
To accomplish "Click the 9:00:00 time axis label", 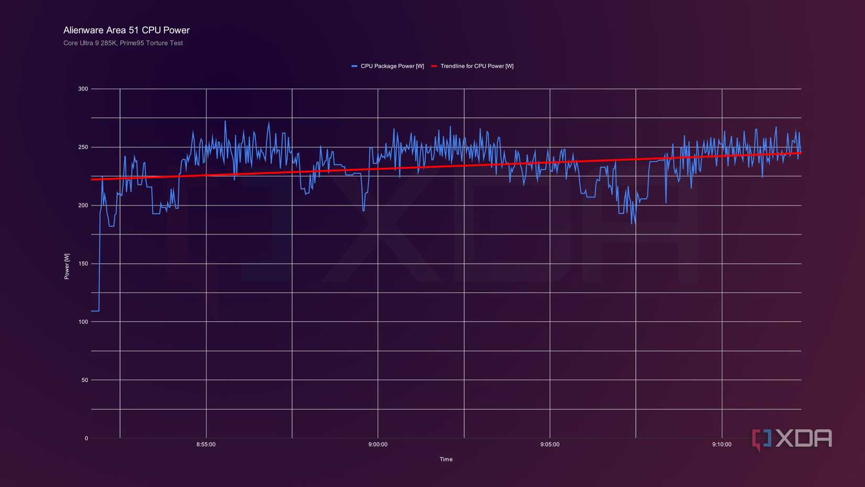I will [378, 445].
